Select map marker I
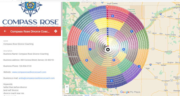Viewport: 180px width, 96px height. [90, 49]
